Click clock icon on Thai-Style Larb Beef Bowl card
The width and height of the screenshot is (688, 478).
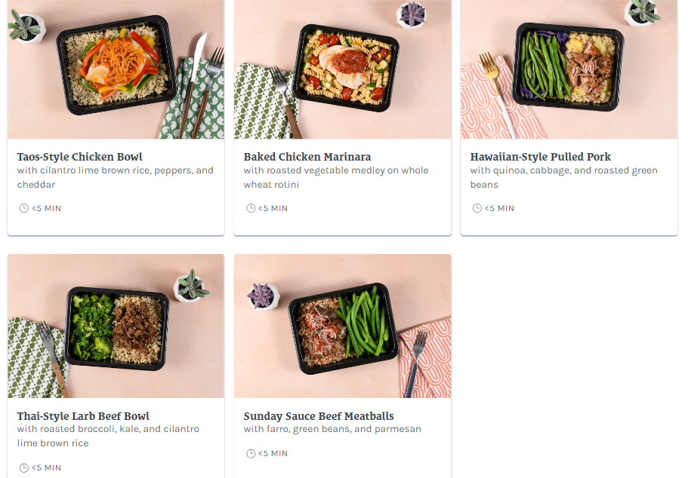[23, 468]
